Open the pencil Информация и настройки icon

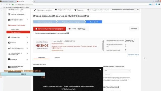(35, 10)
